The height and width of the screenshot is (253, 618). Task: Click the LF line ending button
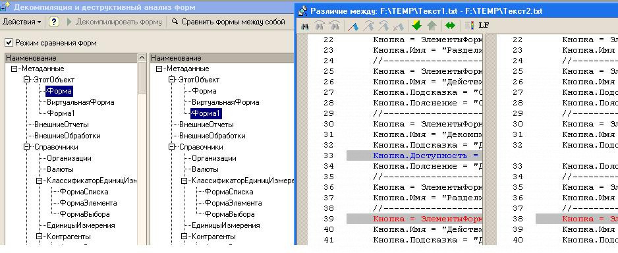pos(484,26)
